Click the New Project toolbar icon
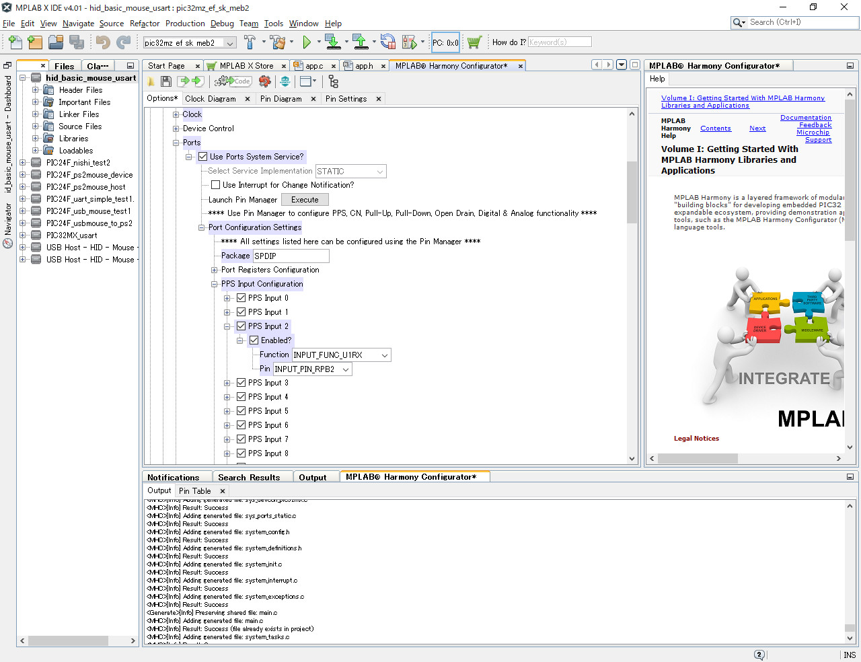Viewport: 861px width, 662px height. coord(36,42)
